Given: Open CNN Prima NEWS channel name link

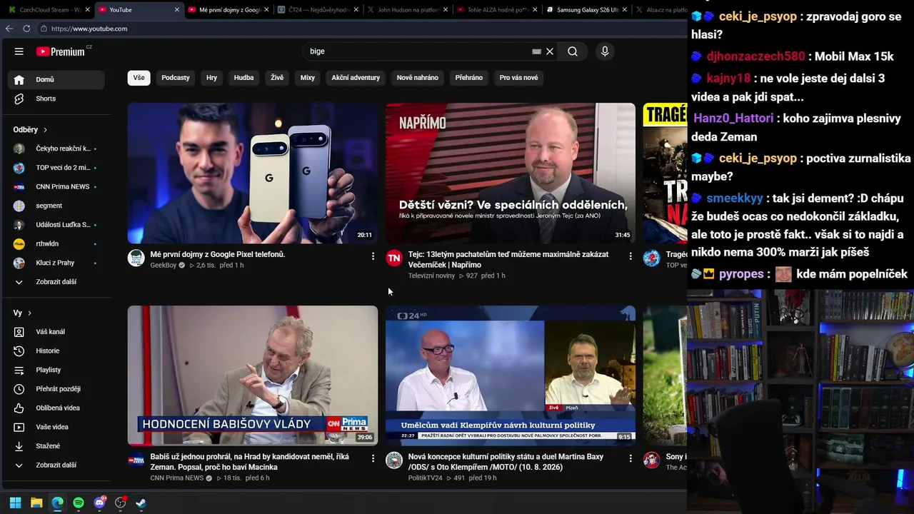Looking at the screenshot, I should [177, 478].
